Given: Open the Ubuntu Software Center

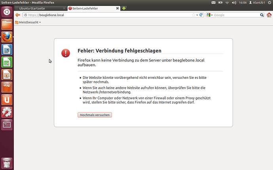Looking at the screenshot, I should pos(7,87).
